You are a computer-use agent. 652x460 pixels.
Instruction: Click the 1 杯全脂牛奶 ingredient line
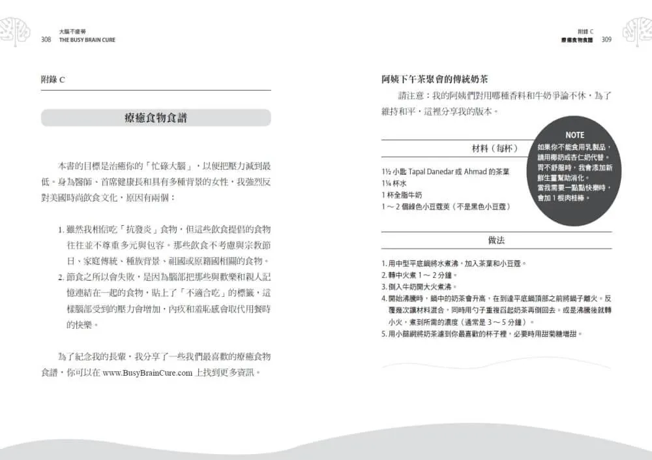pos(401,195)
